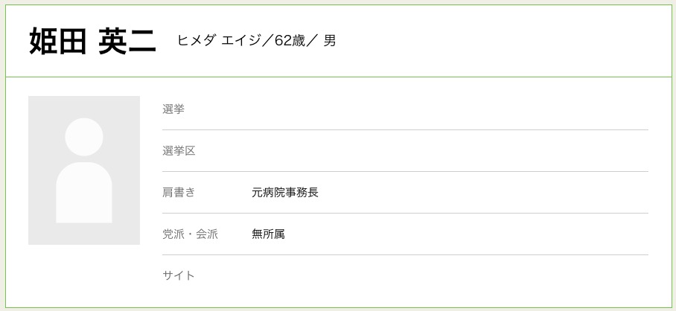Select the 党派・会派 field label
The height and width of the screenshot is (311, 676).
coord(190,234)
